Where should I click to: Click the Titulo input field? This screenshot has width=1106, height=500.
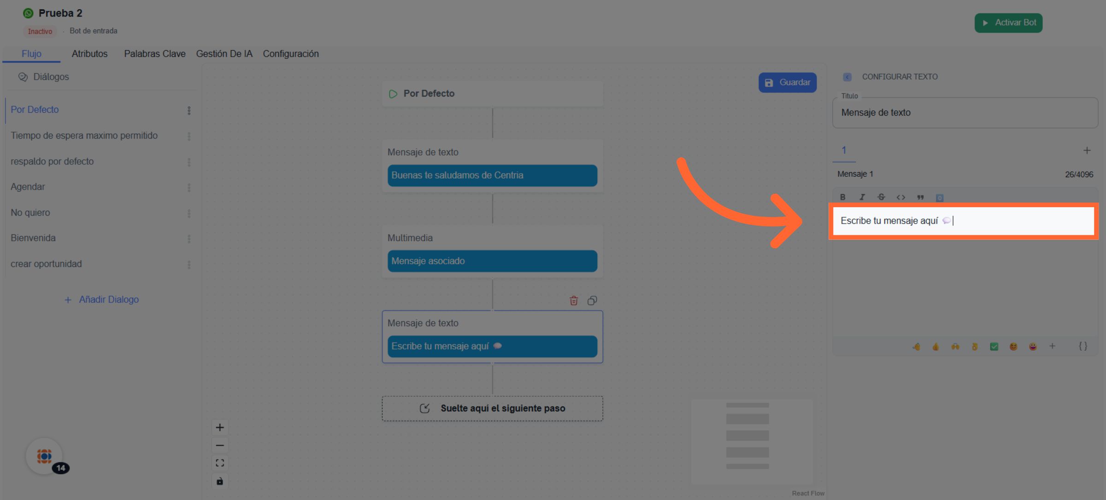click(965, 113)
